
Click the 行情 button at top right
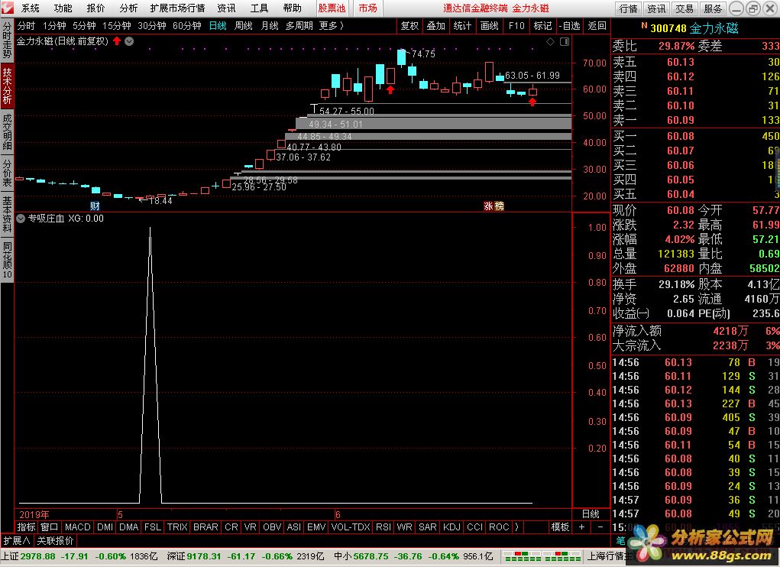pyautogui.click(x=629, y=8)
